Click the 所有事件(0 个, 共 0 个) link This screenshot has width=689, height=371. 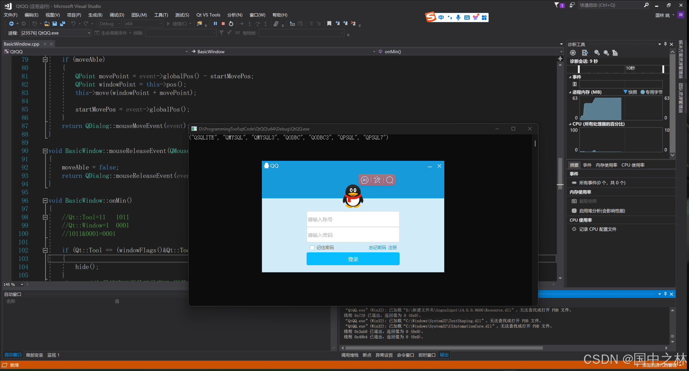(602, 183)
